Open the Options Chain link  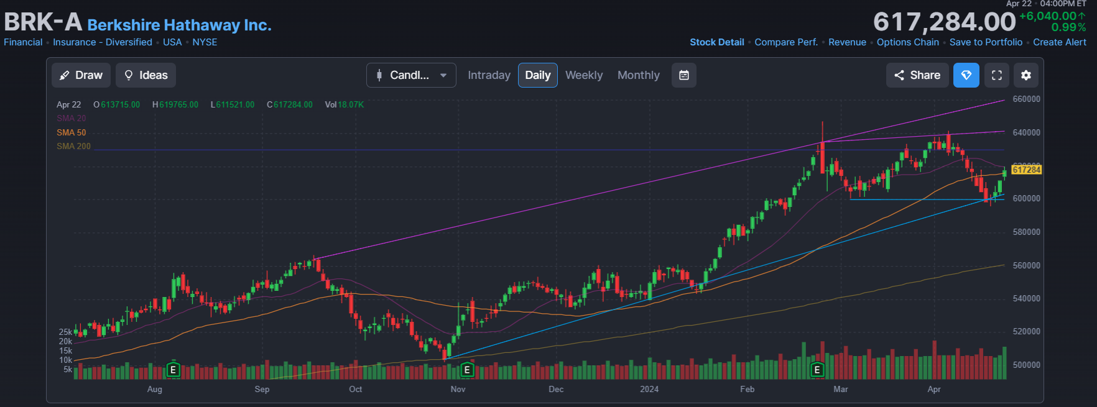[908, 42]
